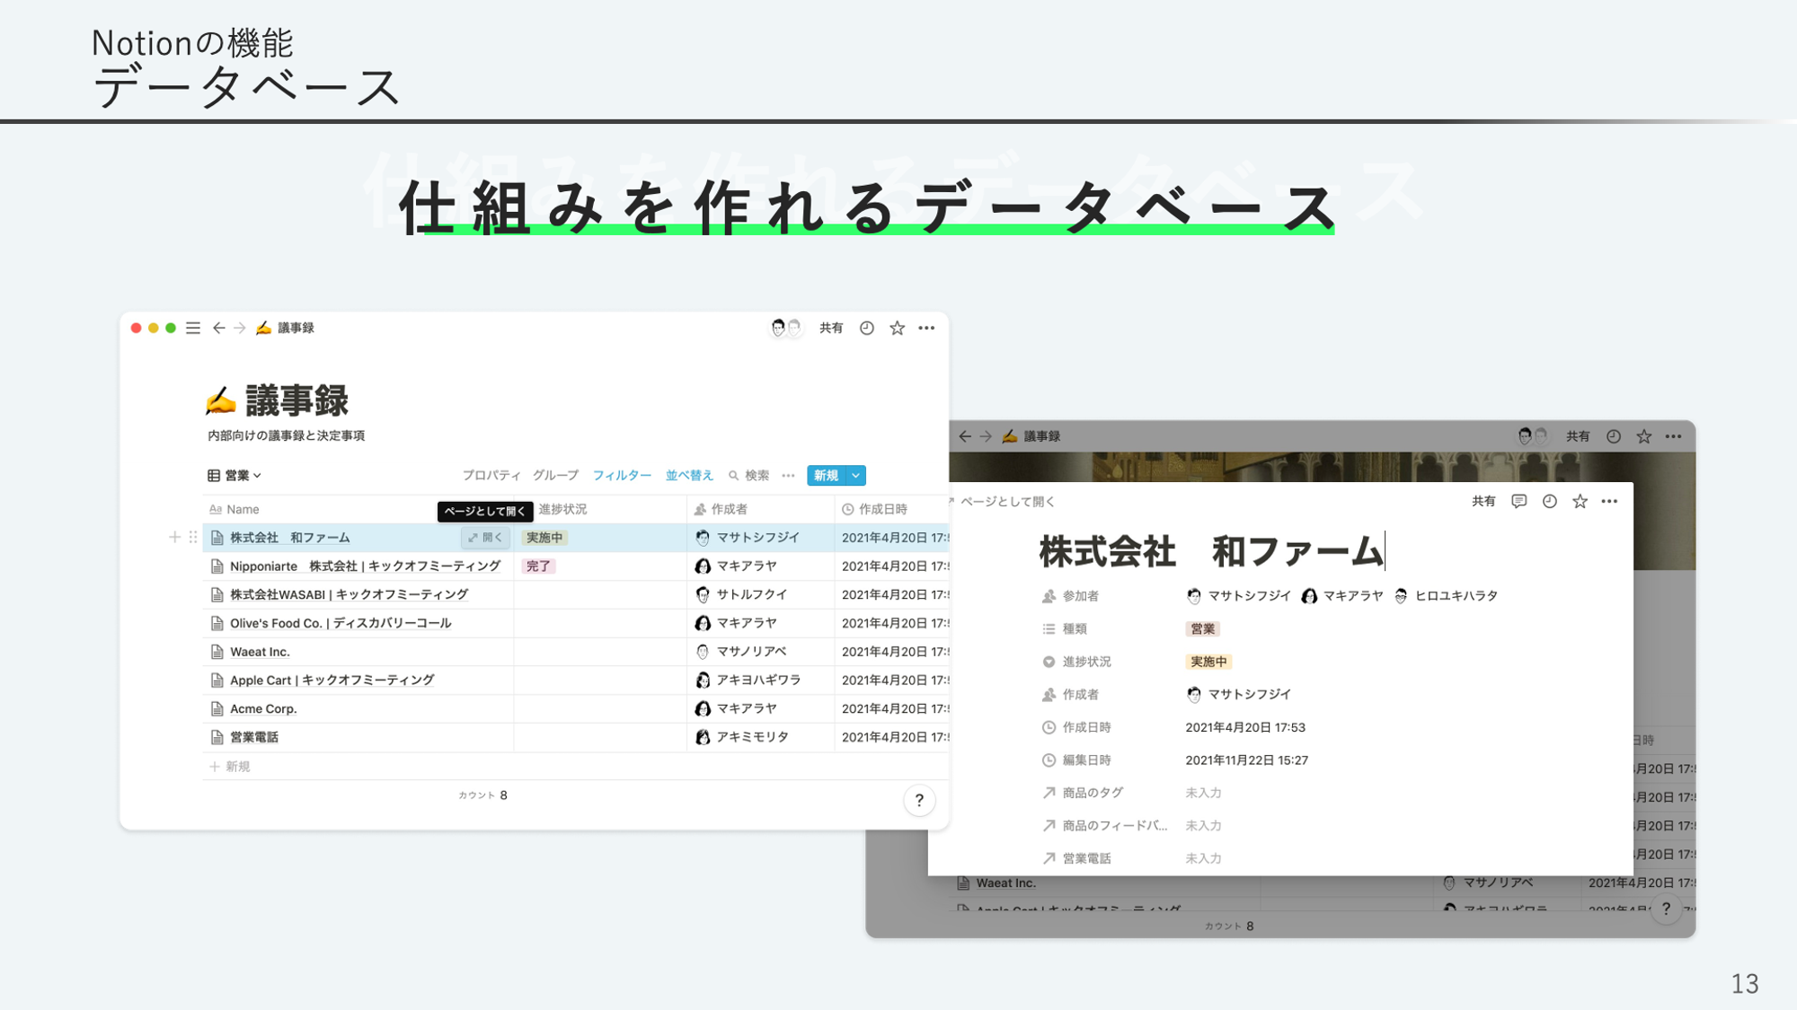The width and height of the screenshot is (1797, 1010).
Task: Click star icon in page preview panel
Action: tap(1580, 501)
